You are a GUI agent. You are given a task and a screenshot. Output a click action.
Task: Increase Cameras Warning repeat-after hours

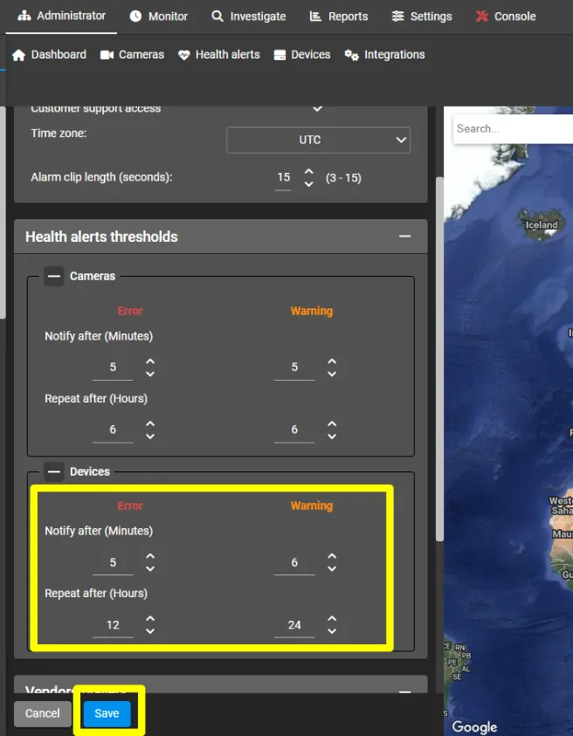point(332,423)
